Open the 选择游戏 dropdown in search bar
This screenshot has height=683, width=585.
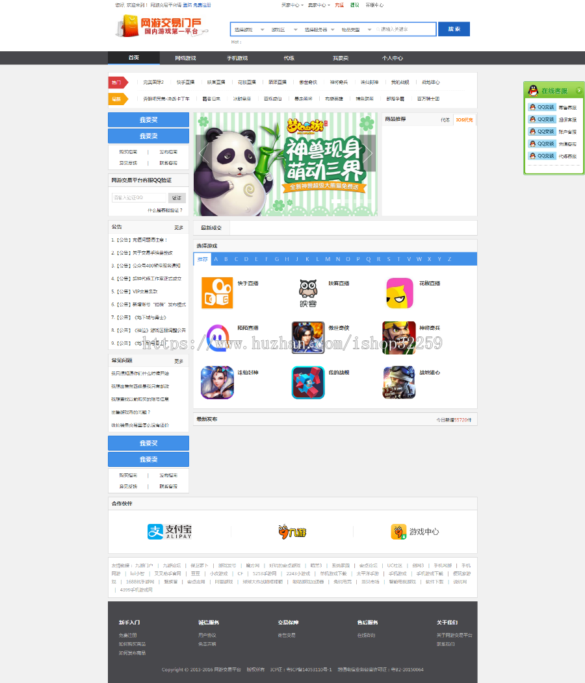point(252,29)
